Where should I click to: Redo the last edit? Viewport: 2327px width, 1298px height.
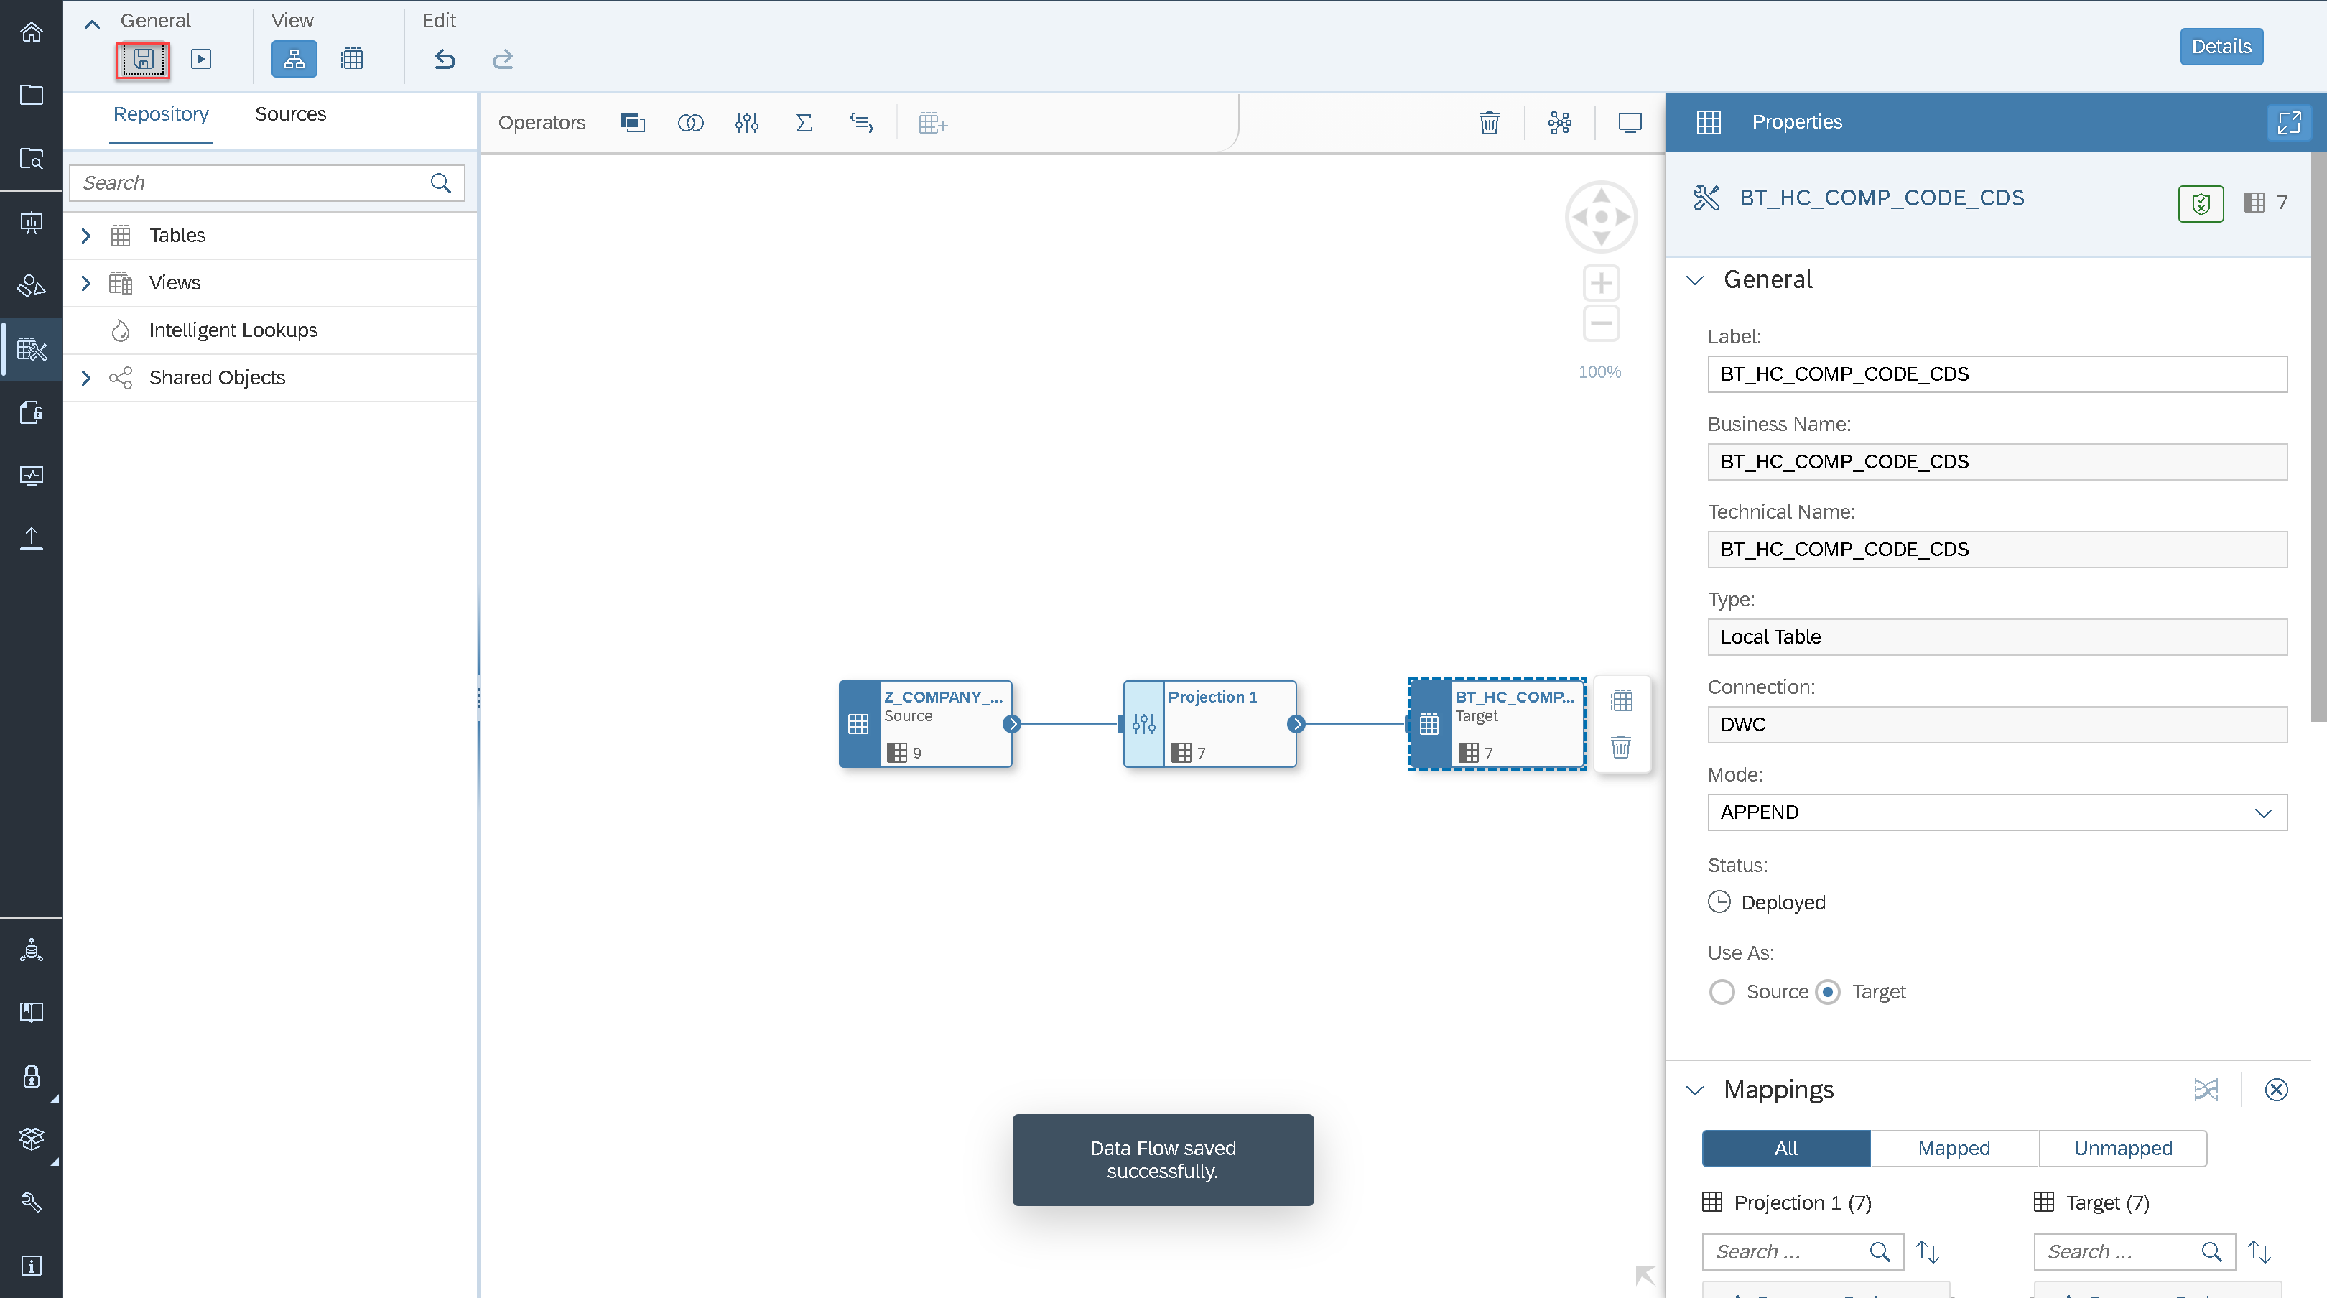[x=502, y=60]
